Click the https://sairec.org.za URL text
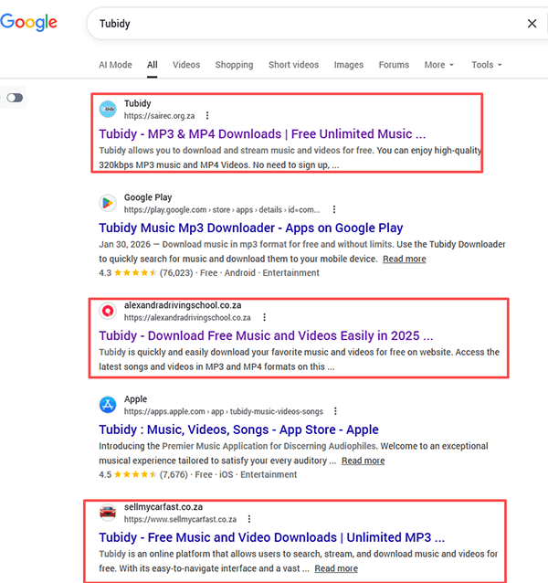Viewport: 548px width, 583px height. 160,116
